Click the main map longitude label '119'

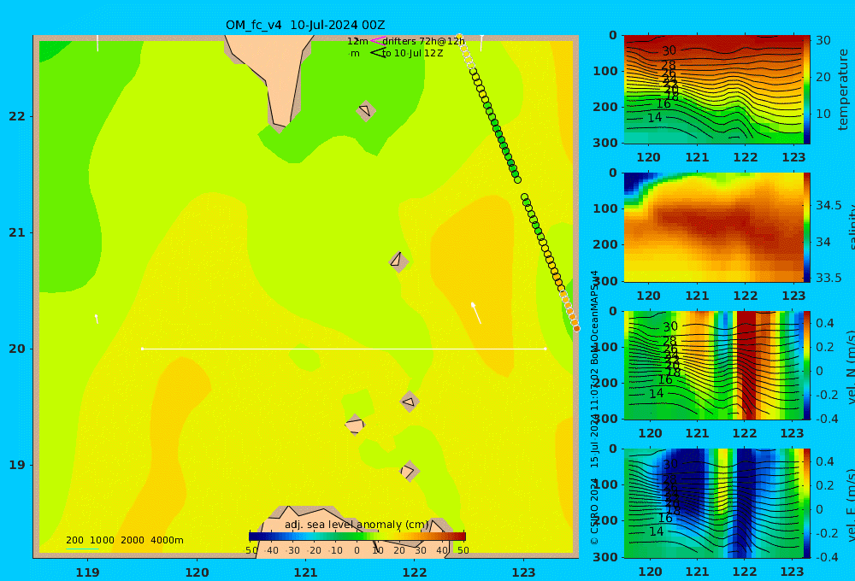(x=87, y=572)
